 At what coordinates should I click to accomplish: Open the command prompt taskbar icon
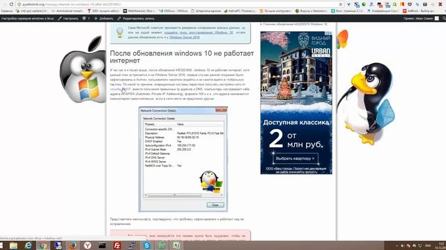tap(102, 245)
